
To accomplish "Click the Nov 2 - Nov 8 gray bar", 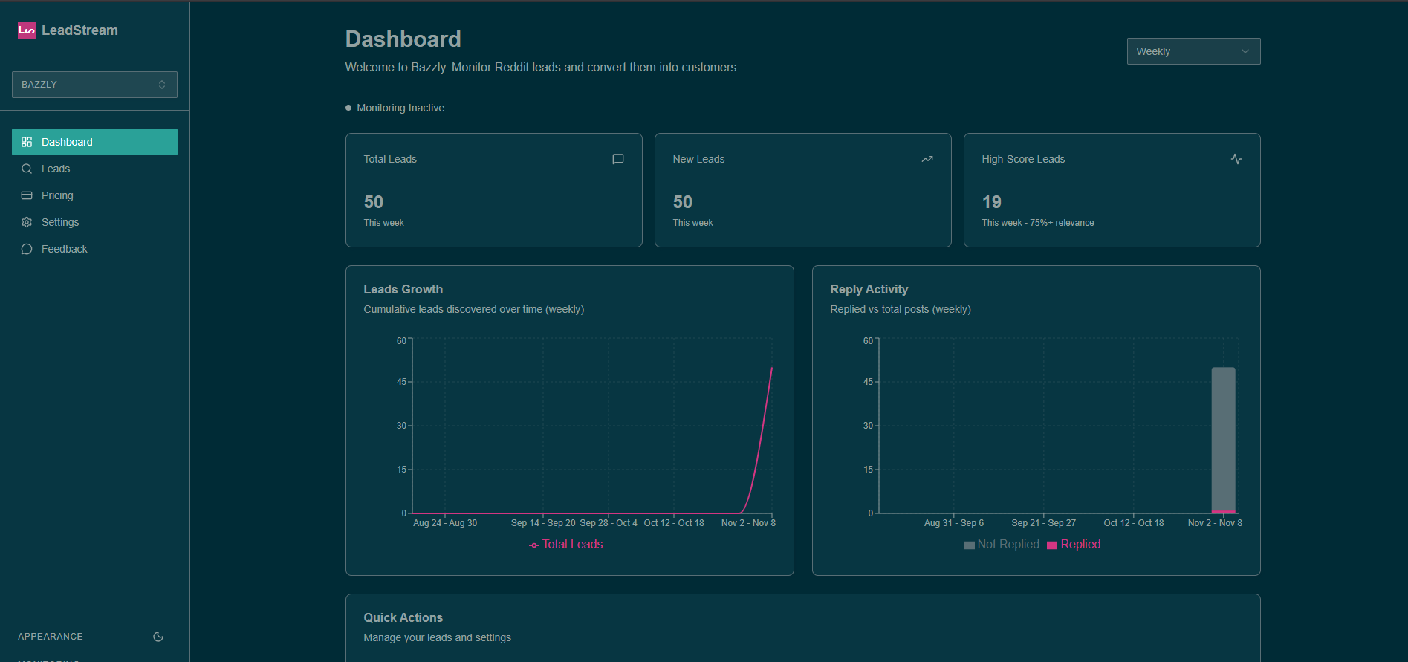I will (1223, 439).
